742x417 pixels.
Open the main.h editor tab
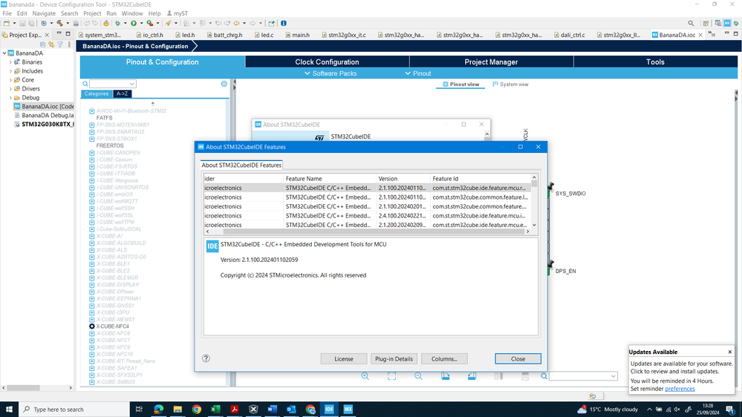298,35
